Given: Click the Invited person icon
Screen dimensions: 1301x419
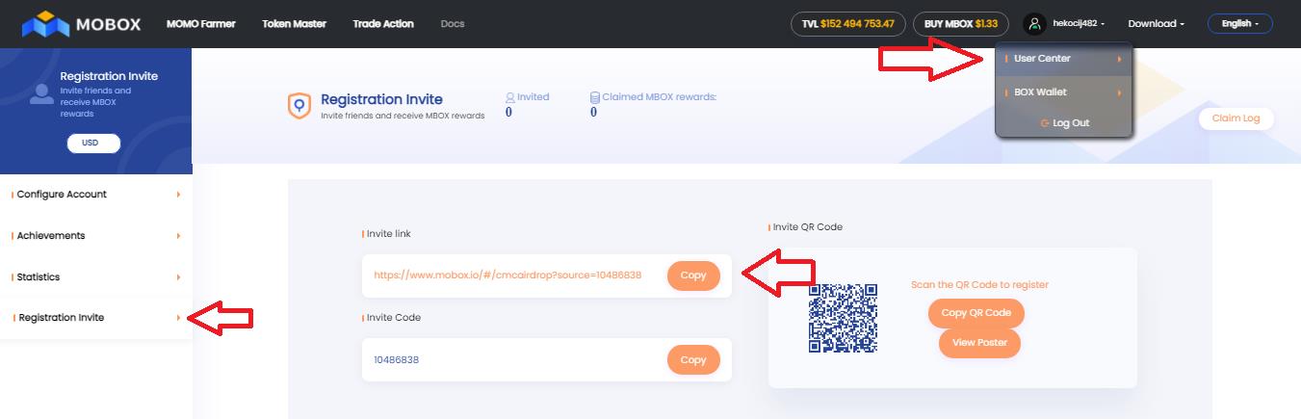Looking at the screenshot, I should tap(510, 97).
